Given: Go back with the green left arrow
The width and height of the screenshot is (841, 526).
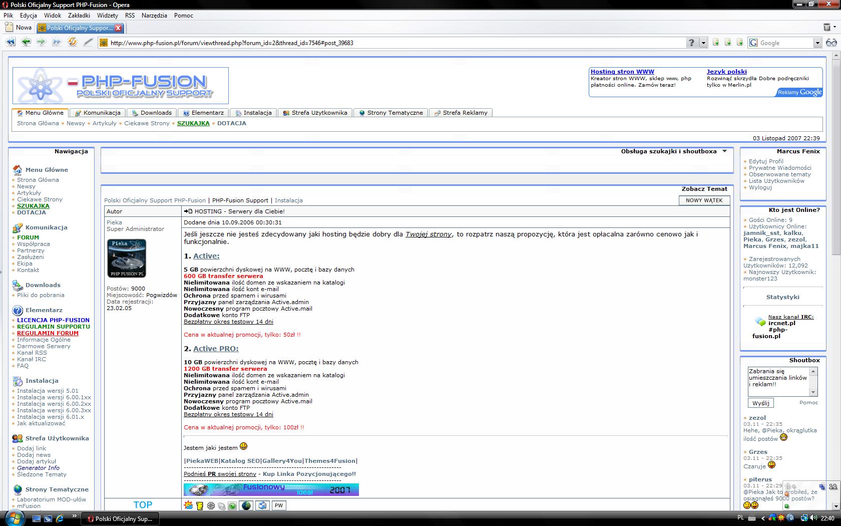Looking at the screenshot, I should 26,42.
